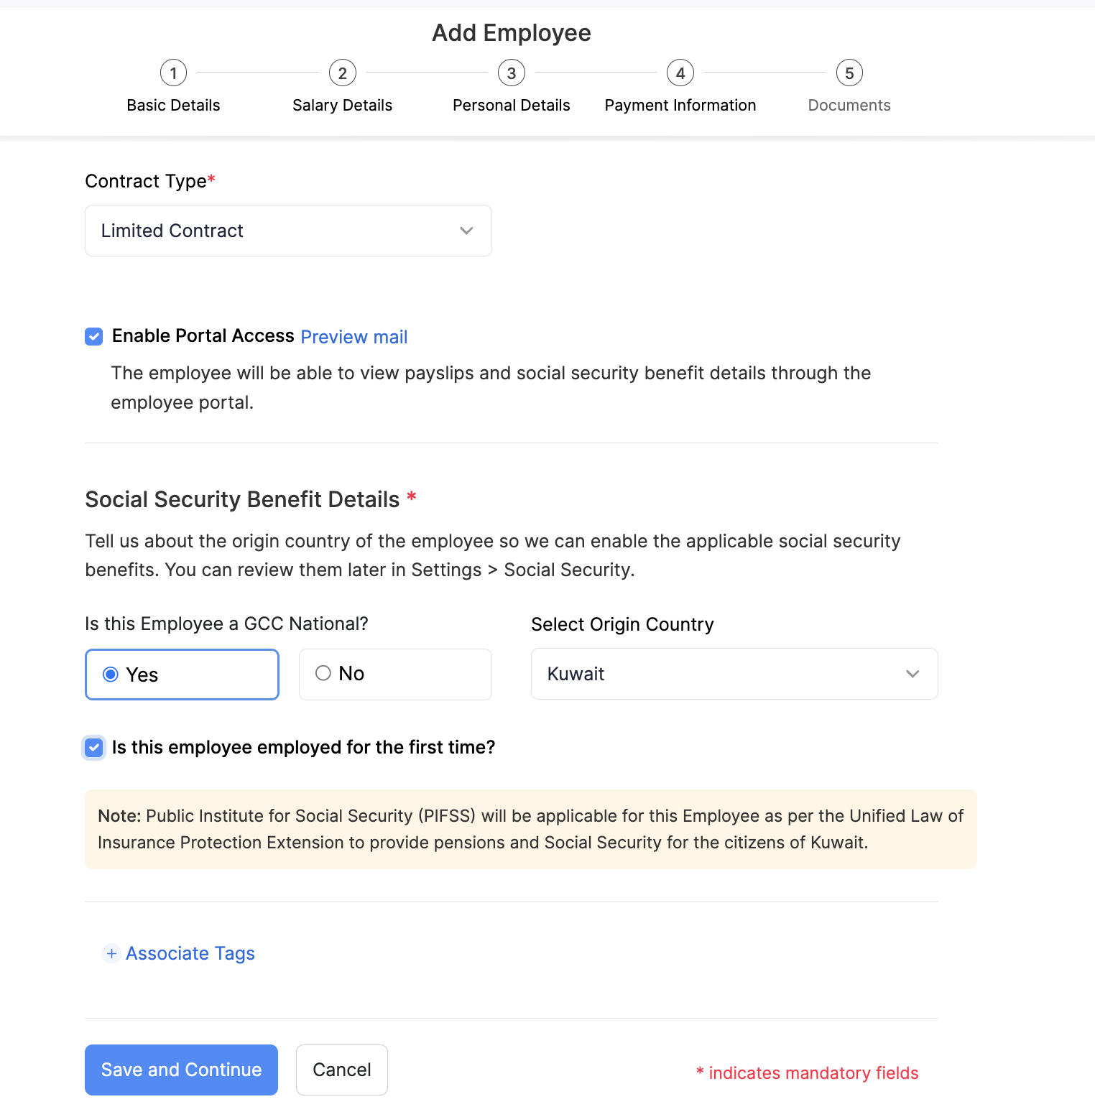1095x1112 pixels.
Task: Open the Preview mail link
Action: click(354, 337)
